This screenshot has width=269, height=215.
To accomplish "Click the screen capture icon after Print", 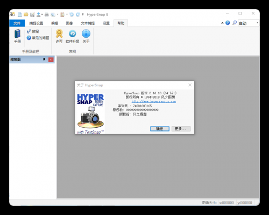I will [x=53, y=15].
